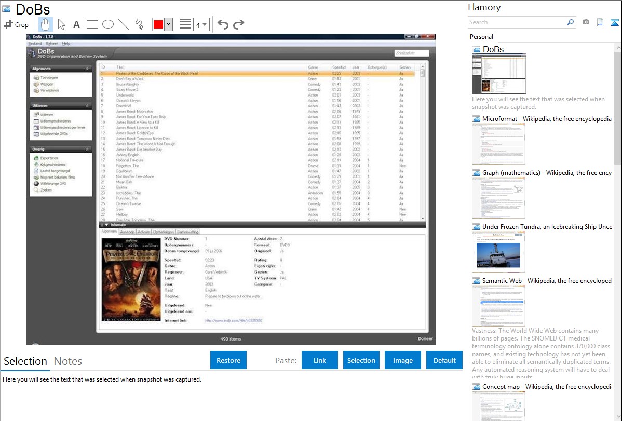Image resolution: width=622 pixels, height=421 pixels.
Task: Click the imdb.com internet link
Action: pyautogui.click(x=233, y=321)
